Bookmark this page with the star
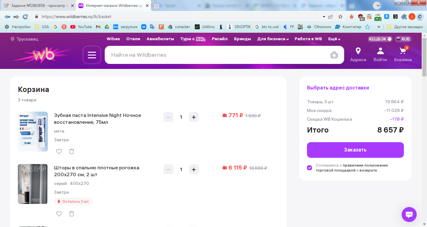The width and height of the screenshot is (427, 227). 340,17
